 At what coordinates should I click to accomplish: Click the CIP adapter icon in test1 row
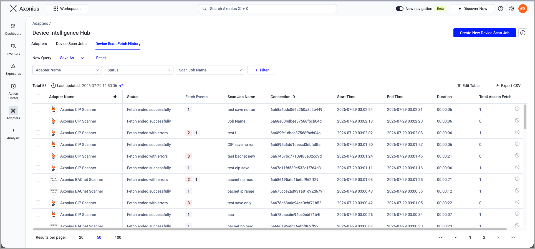tap(54, 133)
